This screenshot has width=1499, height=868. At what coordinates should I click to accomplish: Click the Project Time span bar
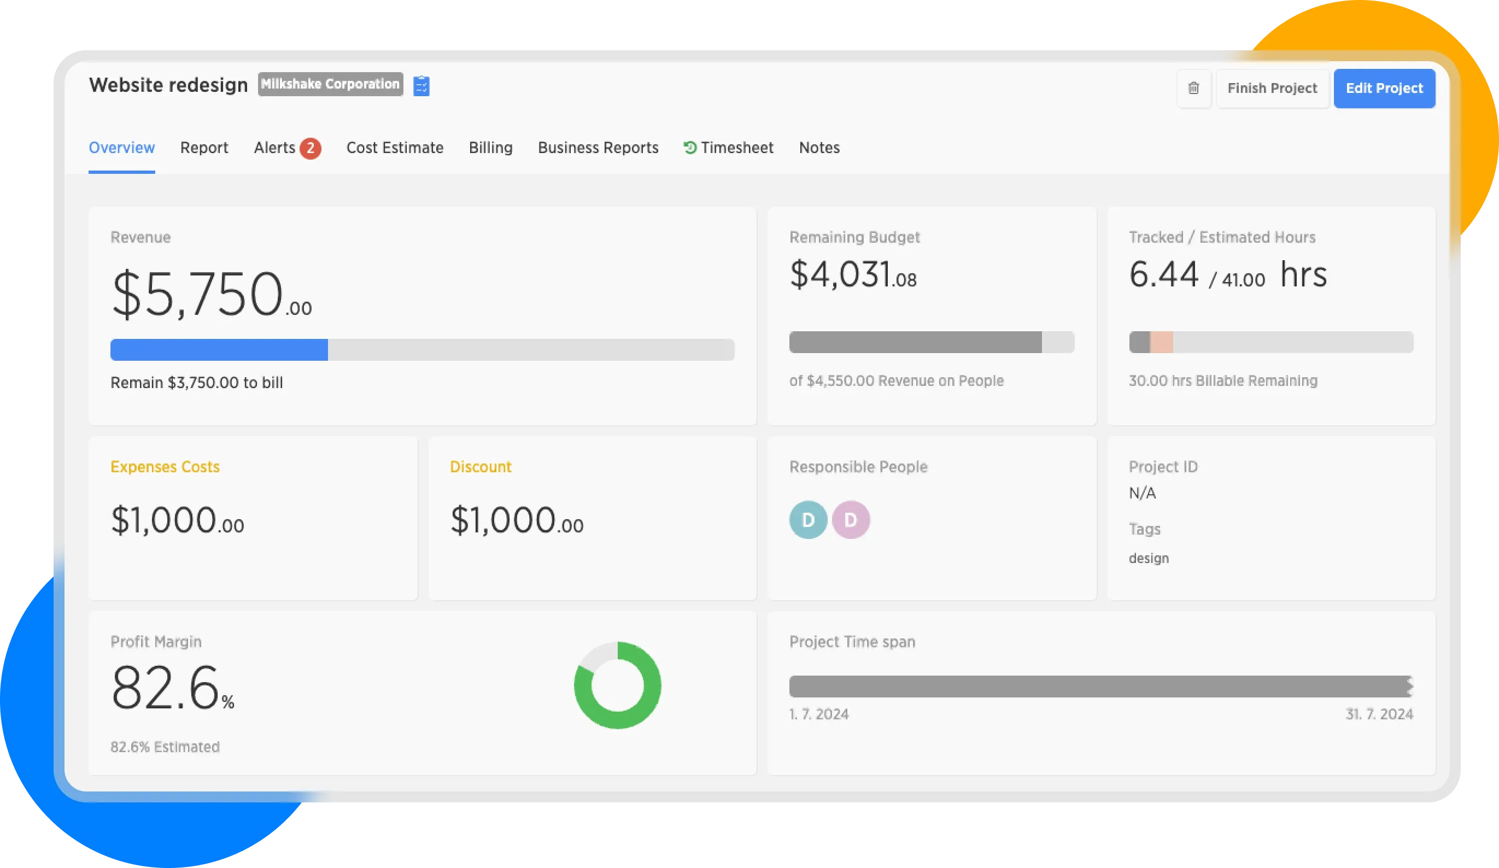(1100, 686)
